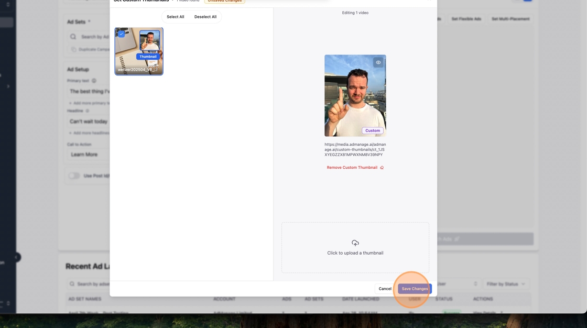Click Deselect All videos
This screenshot has width=587, height=328.
point(205,17)
